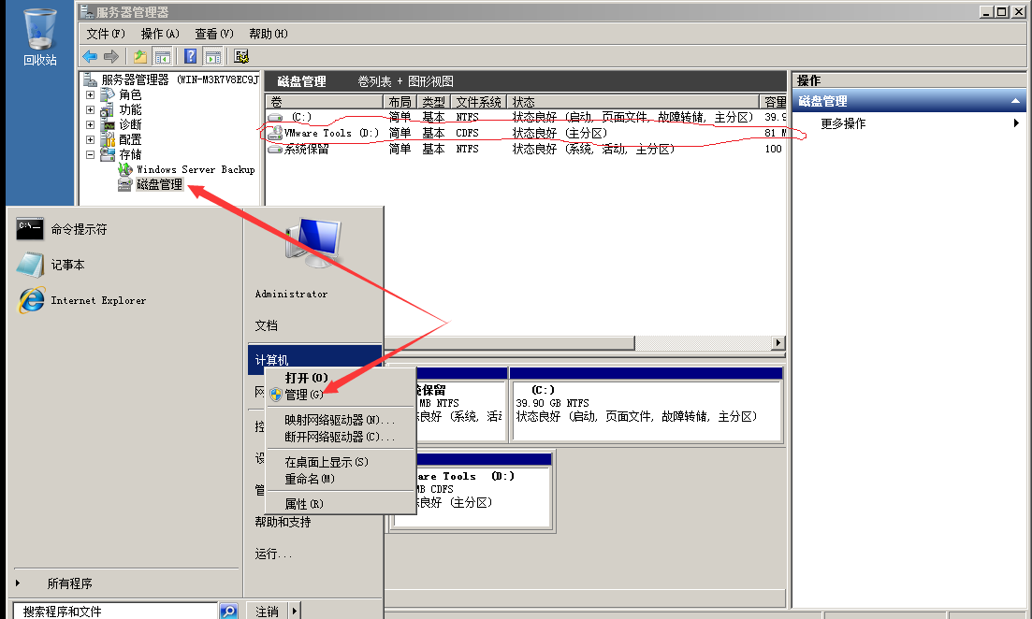Click 更多操作 in the actions pane

843,123
